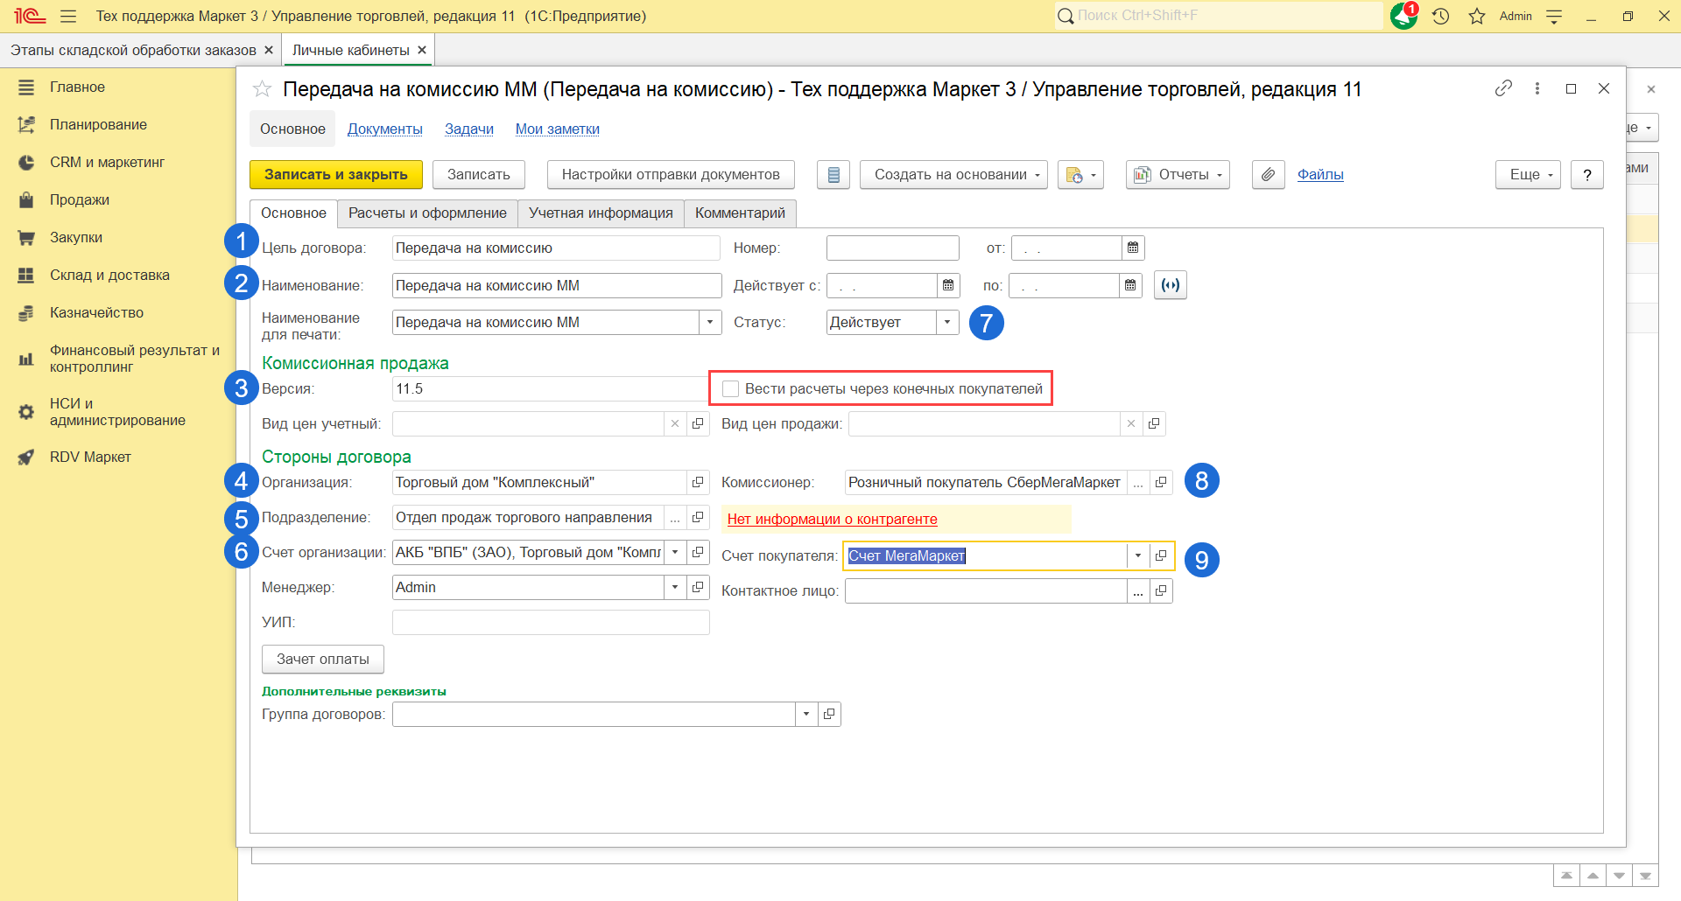The width and height of the screenshot is (1681, 901).
Task: Open calendar for the 'по' date
Action: pos(1130,285)
